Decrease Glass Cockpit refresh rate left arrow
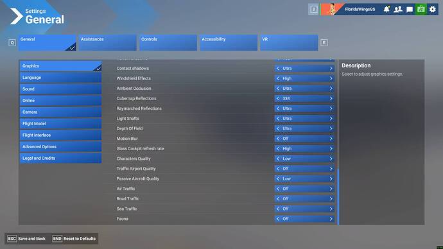 (x=278, y=148)
